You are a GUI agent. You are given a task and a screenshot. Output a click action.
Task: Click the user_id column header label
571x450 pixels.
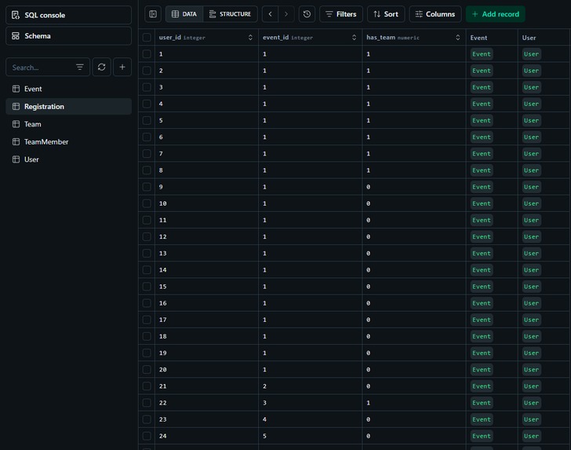click(169, 37)
